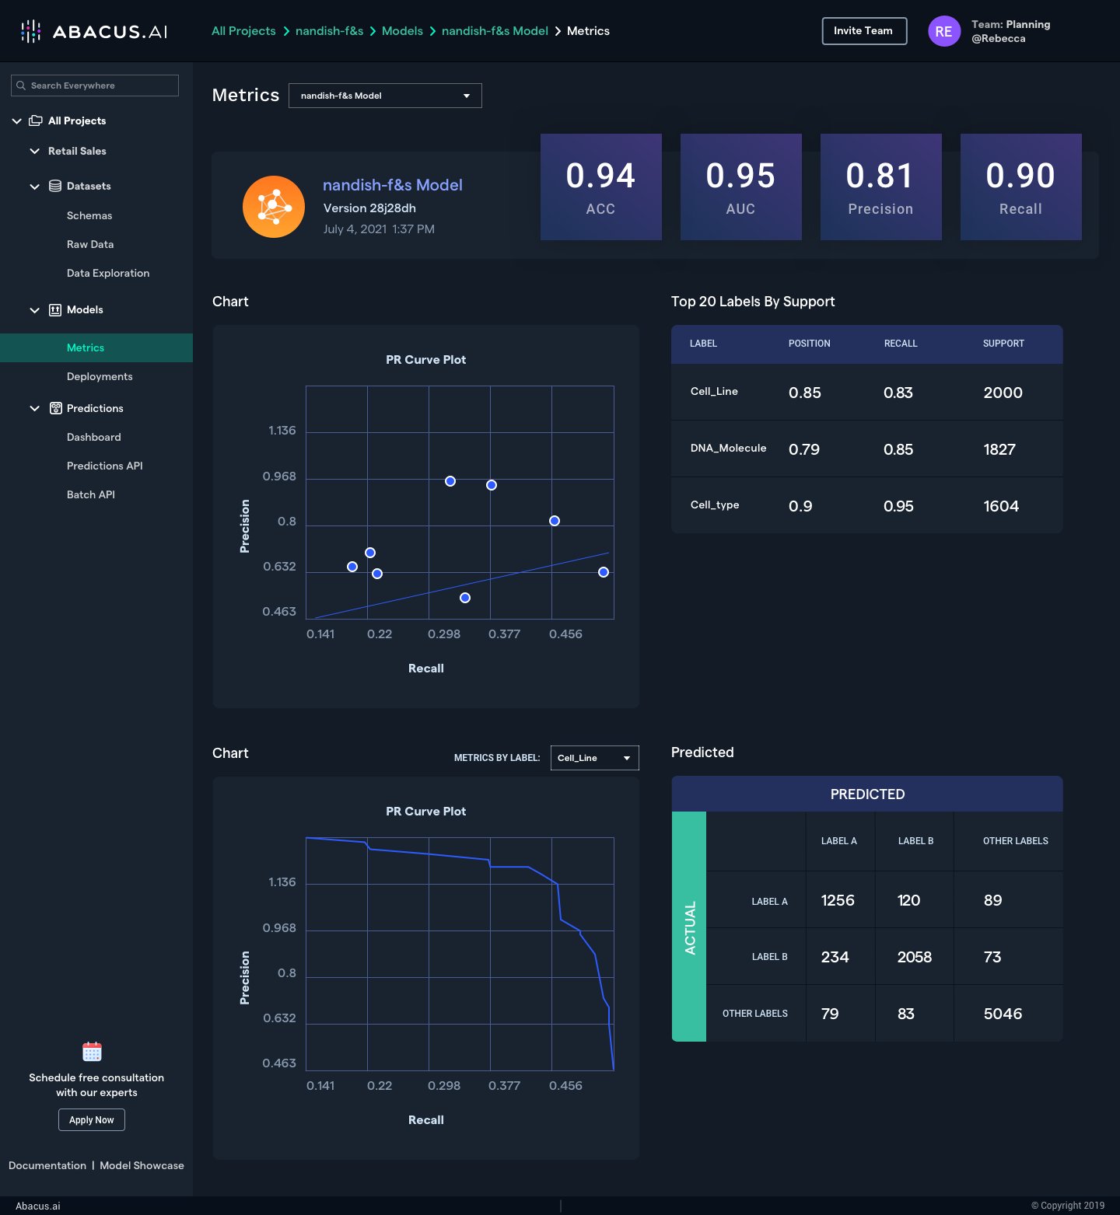Click the SUPPORT column header
Image resolution: width=1120 pixels, height=1215 pixels.
[x=1003, y=344]
